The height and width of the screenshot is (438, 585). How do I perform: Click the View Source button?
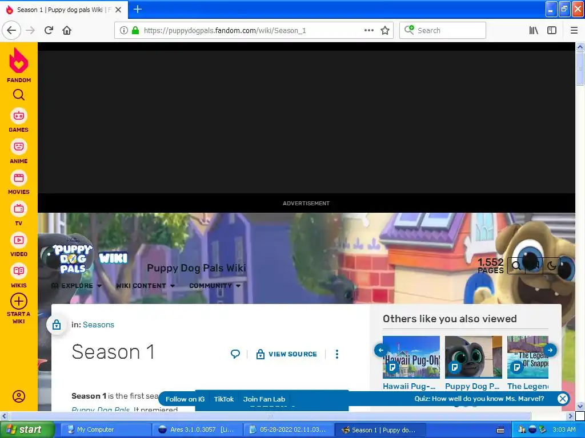286,354
